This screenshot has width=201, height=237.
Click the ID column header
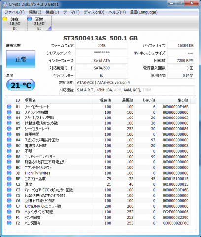click(x=18, y=100)
